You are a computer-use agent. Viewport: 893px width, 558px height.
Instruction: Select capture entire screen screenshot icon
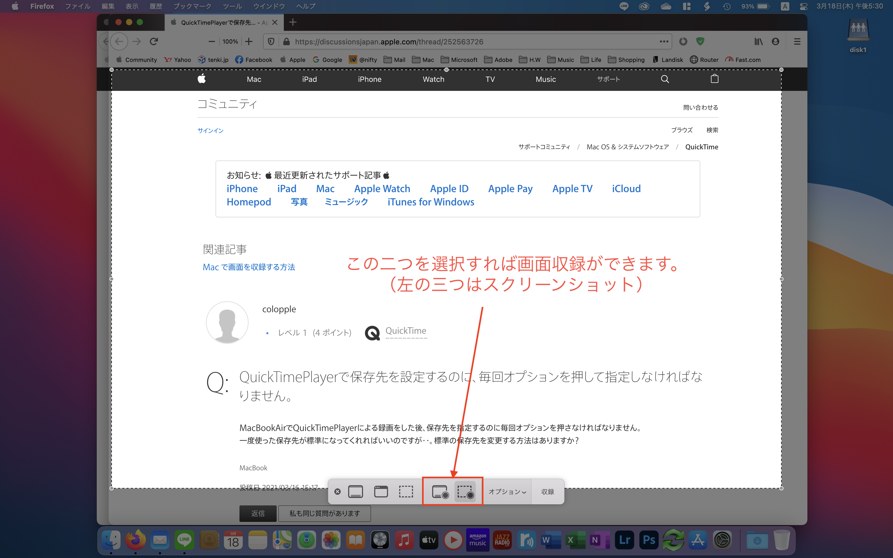tap(355, 492)
